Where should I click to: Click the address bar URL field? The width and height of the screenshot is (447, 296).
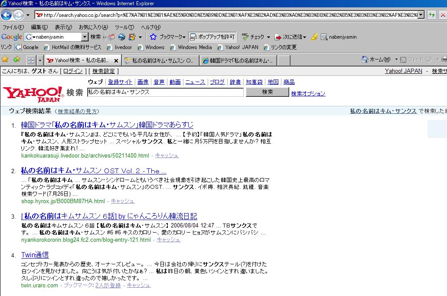(226, 15)
